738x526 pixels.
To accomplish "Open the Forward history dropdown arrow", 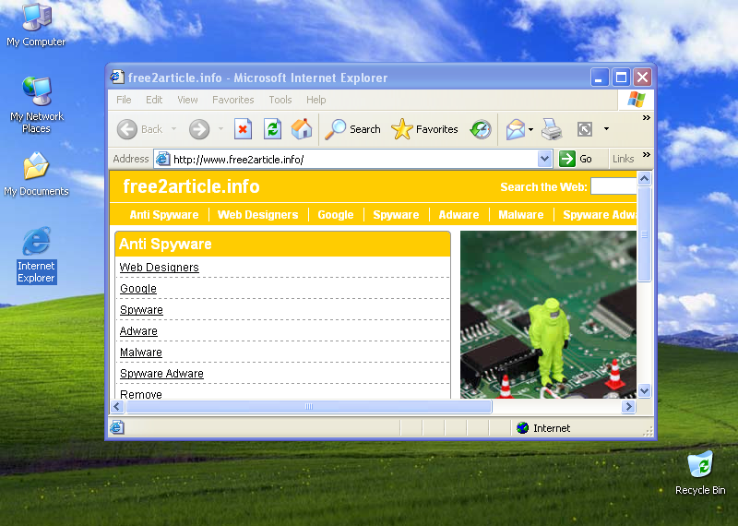I will 220,128.
